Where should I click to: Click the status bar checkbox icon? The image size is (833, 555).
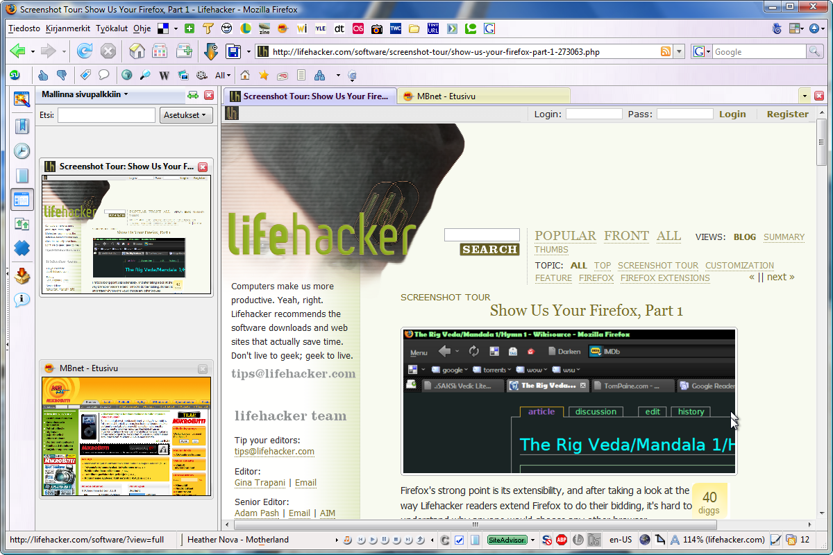pyautogui.click(x=460, y=540)
